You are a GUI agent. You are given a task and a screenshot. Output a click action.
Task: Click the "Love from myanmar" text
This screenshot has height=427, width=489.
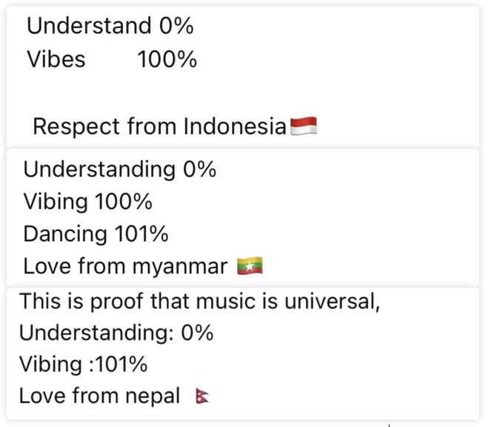(125, 265)
